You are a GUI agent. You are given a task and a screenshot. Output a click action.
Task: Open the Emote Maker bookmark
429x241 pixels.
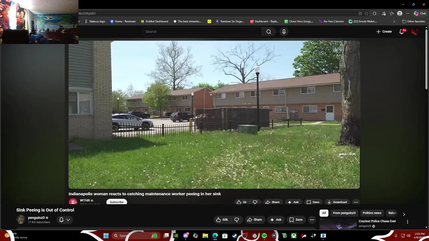click(363, 21)
